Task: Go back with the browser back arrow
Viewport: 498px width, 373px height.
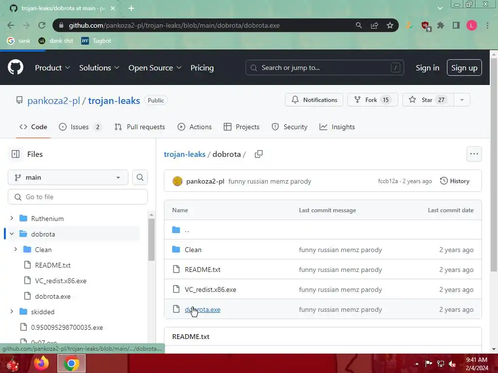Action: [11, 25]
